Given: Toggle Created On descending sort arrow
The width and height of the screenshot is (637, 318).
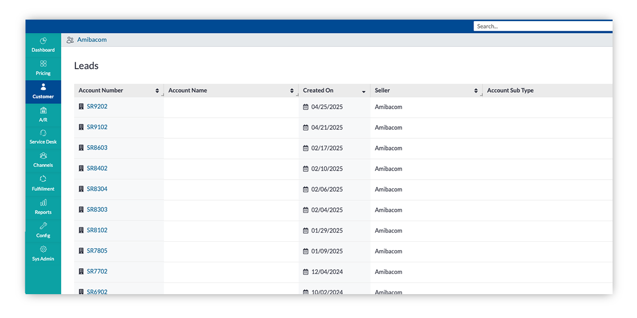Looking at the screenshot, I should [364, 92].
